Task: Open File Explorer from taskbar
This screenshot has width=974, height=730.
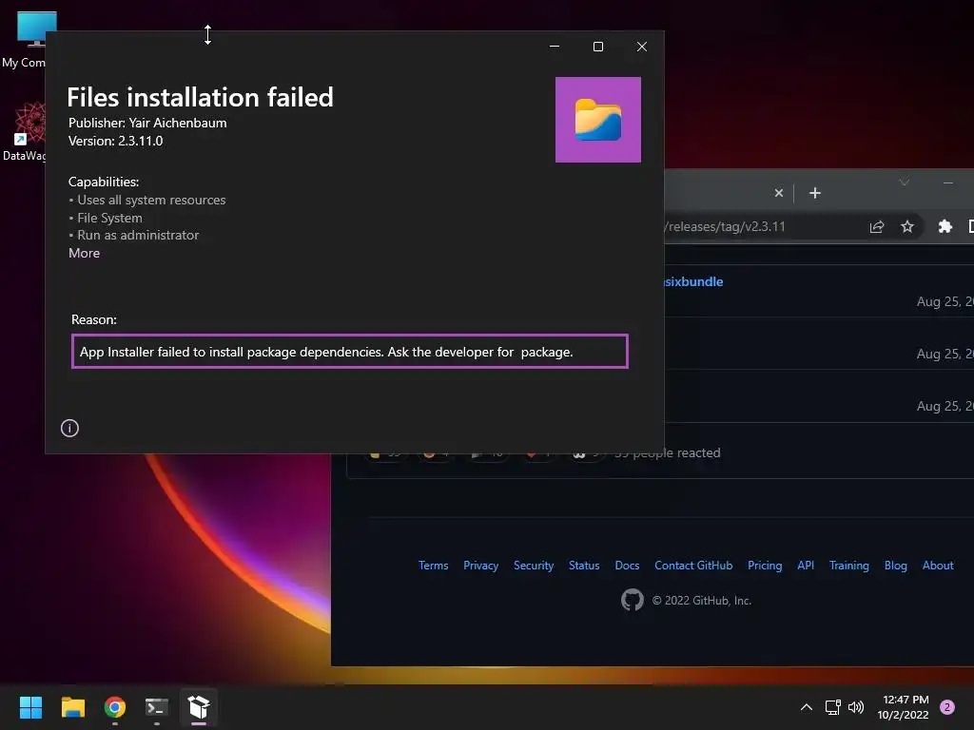Action: coord(72,707)
